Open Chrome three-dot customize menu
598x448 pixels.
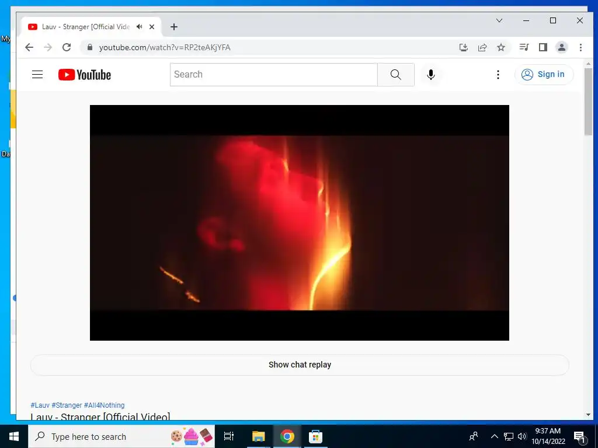[x=580, y=47]
